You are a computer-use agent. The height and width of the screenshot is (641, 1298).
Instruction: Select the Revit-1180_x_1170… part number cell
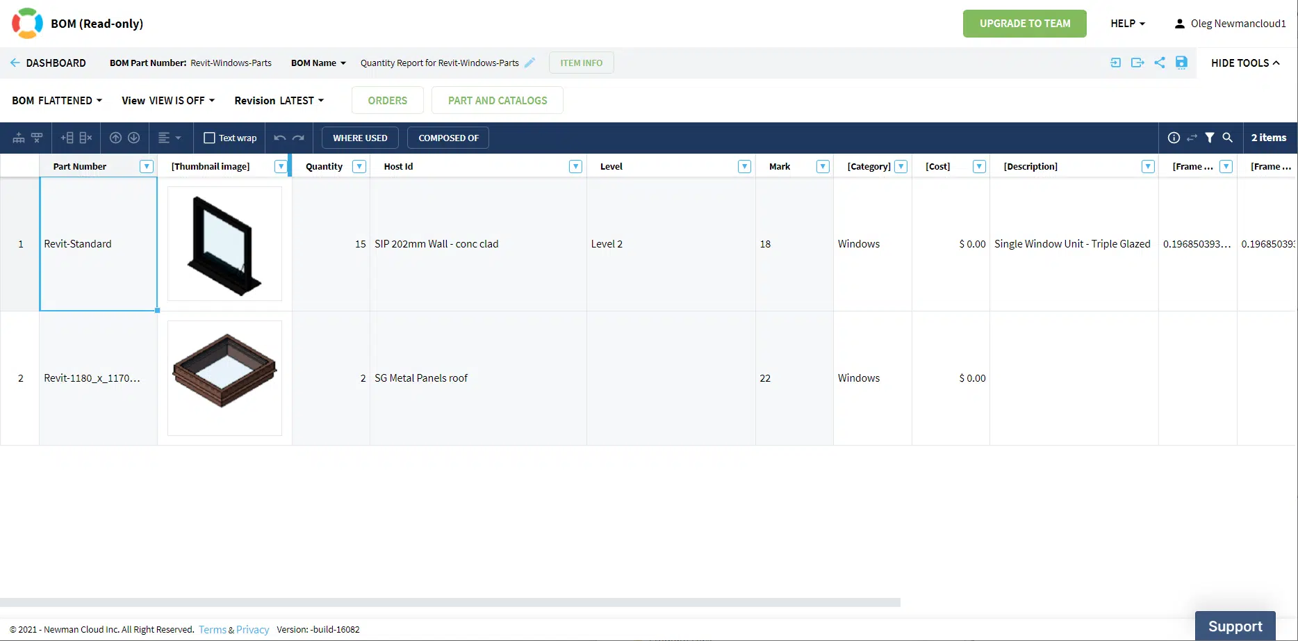99,378
